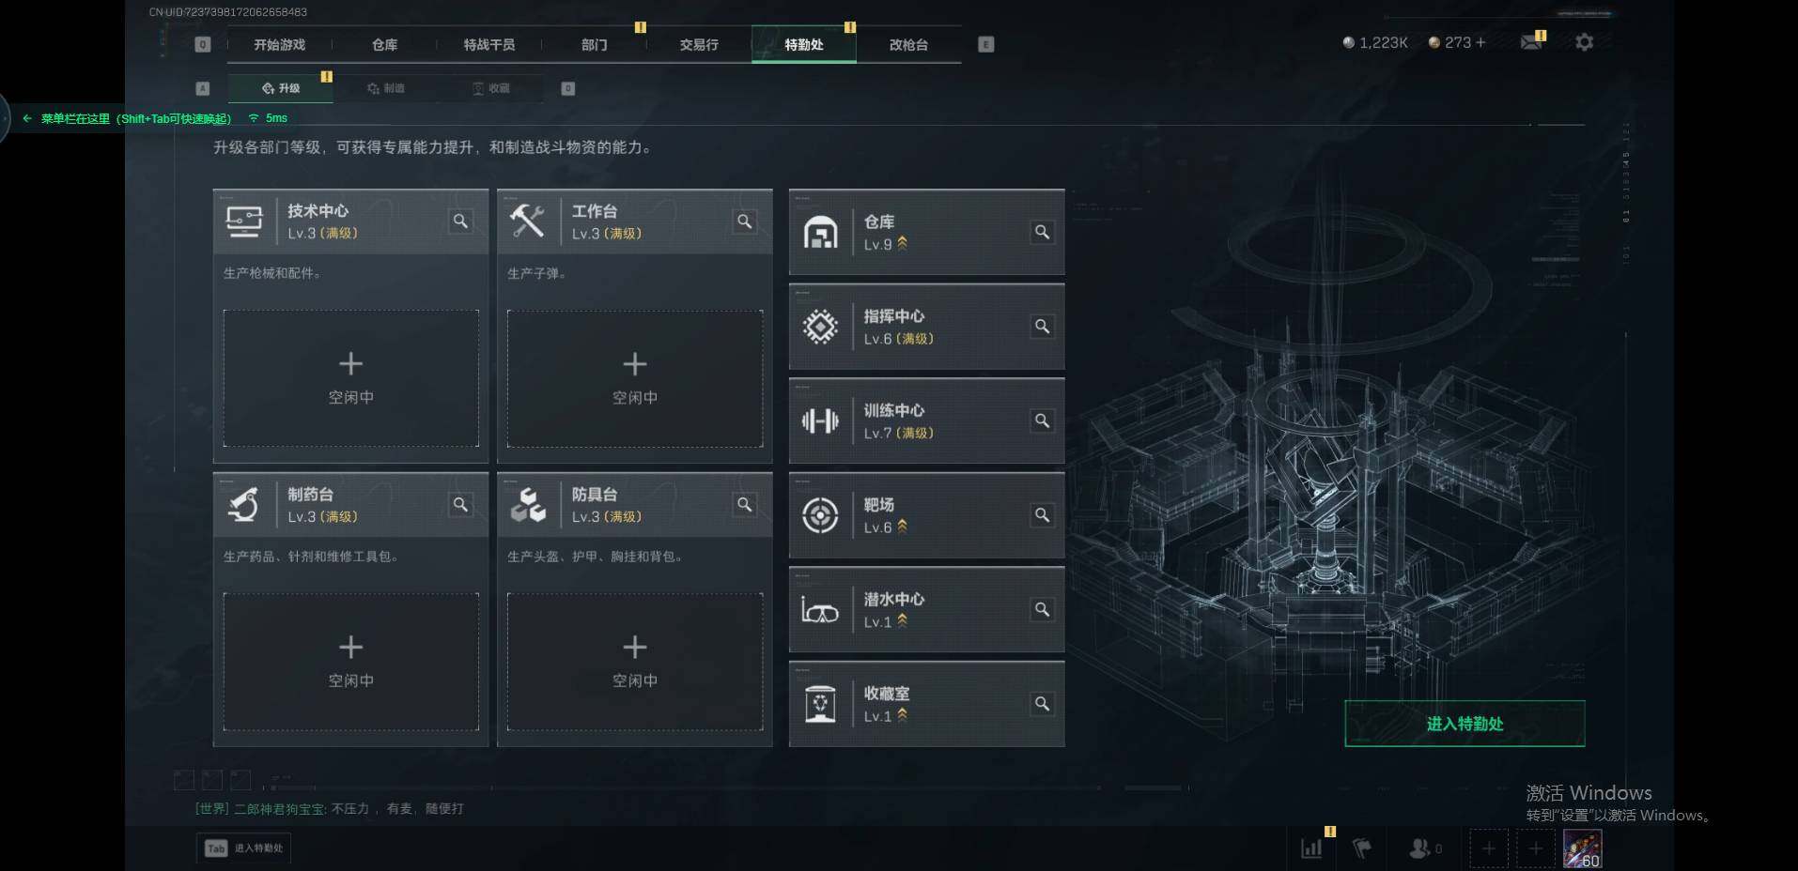
Task: Click the player avatar thumbnail
Action: point(1582,848)
